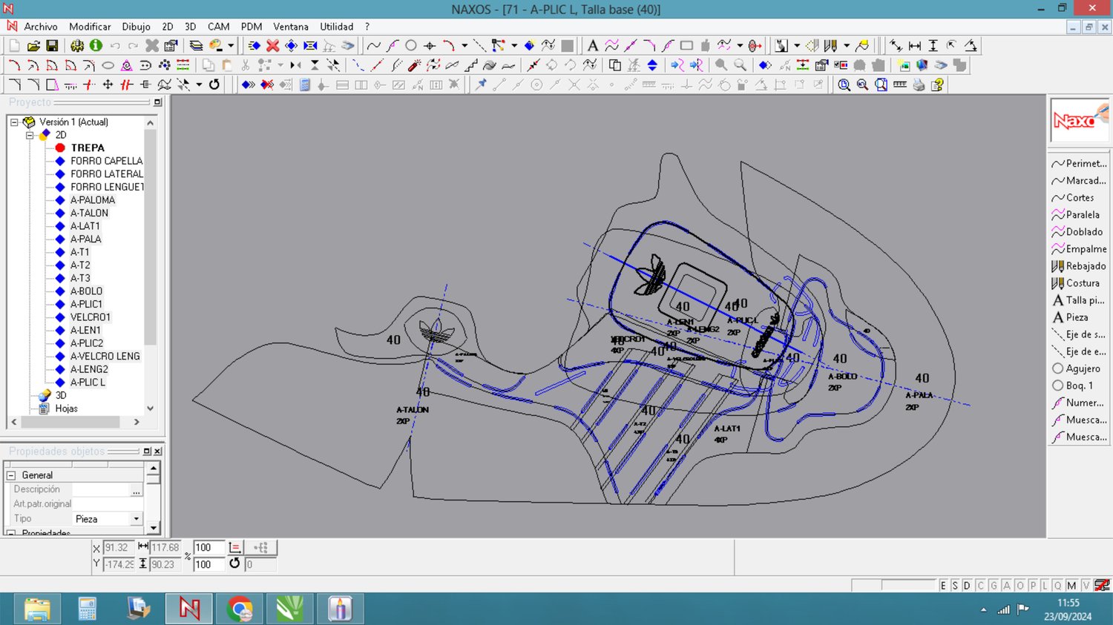Screen dimensions: 1113x625
Task: Toggle the M status bar indicator
Action: [x=1071, y=586]
